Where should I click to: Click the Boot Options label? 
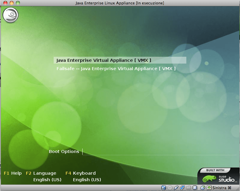pyautogui.click(x=64, y=151)
